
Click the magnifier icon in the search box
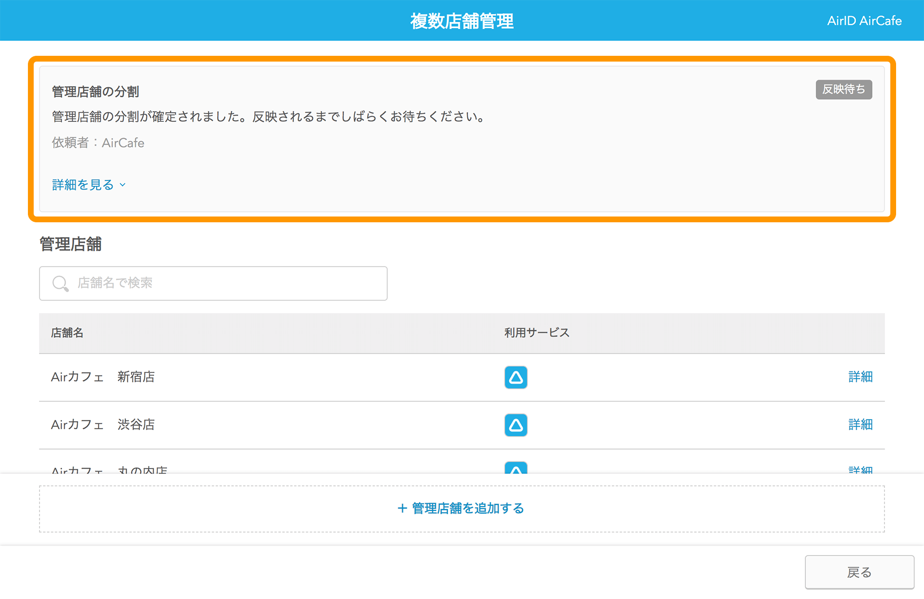coord(61,283)
